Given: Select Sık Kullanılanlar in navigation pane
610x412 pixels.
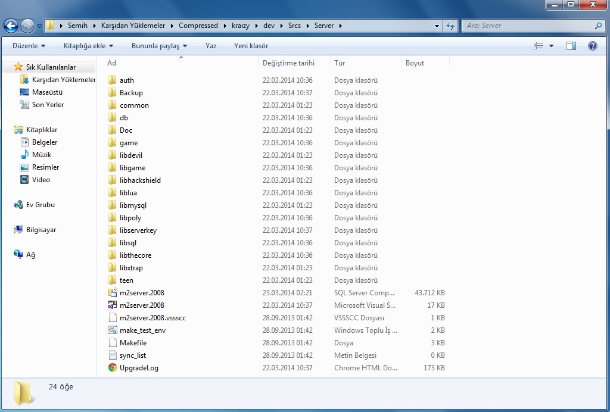Looking at the screenshot, I should point(51,67).
